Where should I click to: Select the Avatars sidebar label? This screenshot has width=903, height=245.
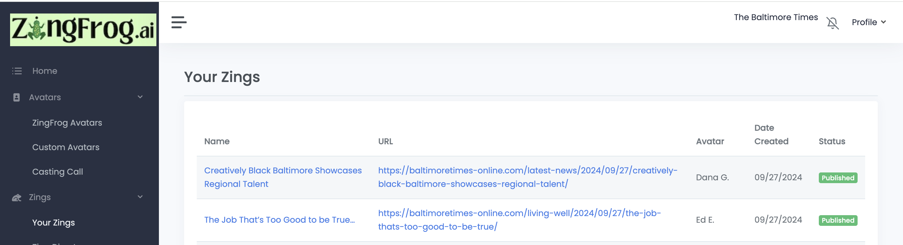tap(45, 97)
